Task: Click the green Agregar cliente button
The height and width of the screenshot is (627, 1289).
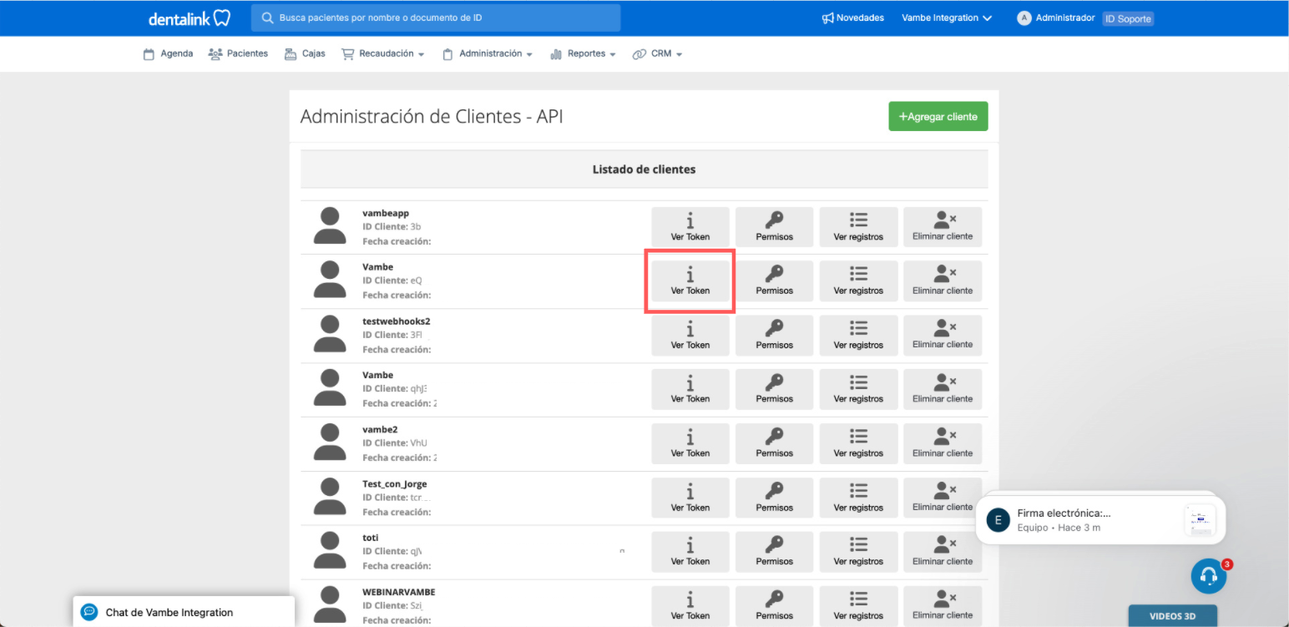Action: click(x=938, y=117)
